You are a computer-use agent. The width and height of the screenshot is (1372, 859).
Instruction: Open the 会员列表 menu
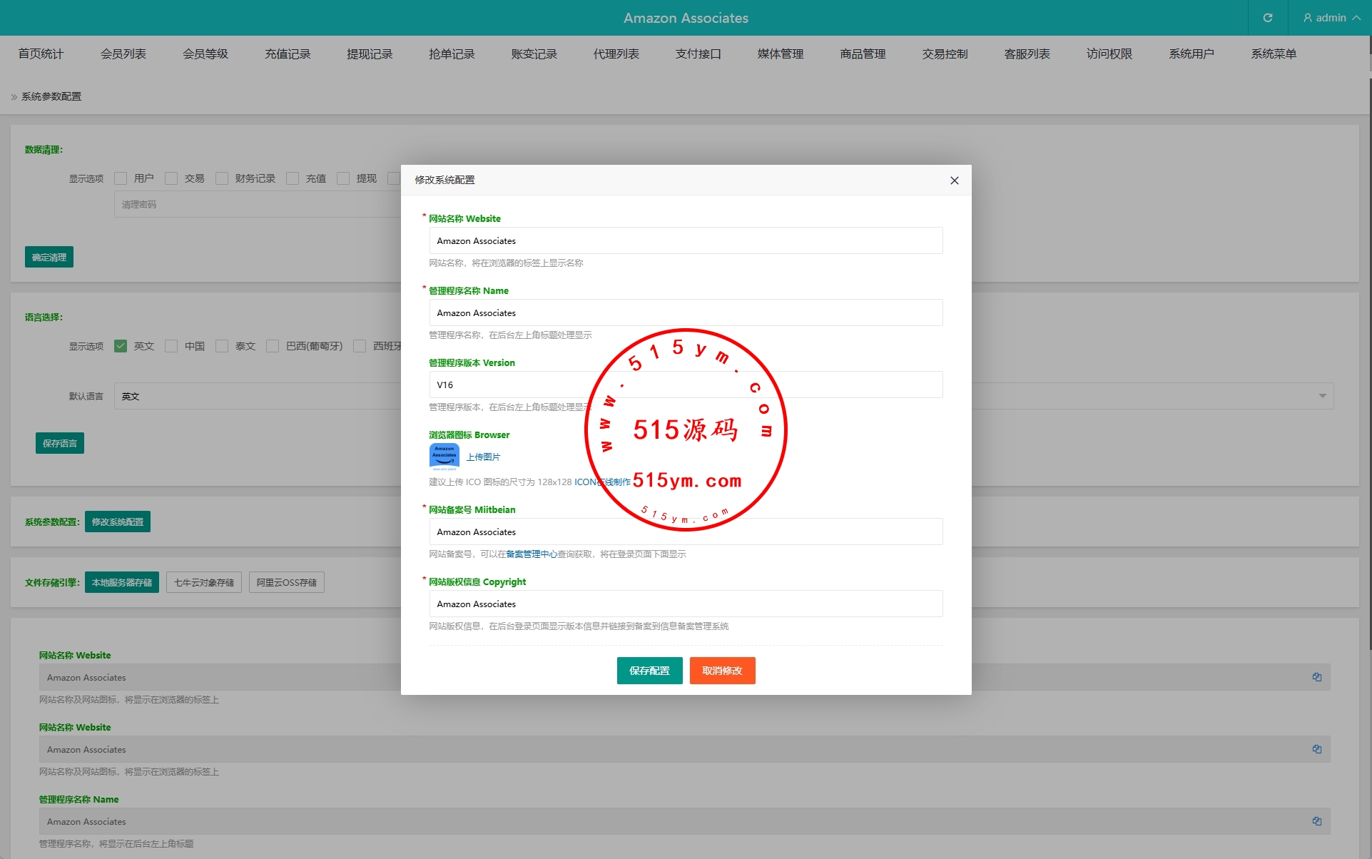[123, 54]
